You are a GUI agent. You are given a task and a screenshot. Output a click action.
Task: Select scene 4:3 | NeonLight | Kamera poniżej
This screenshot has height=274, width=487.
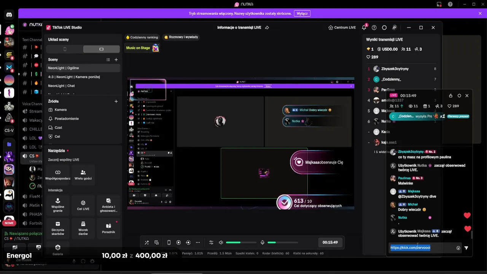point(83,77)
